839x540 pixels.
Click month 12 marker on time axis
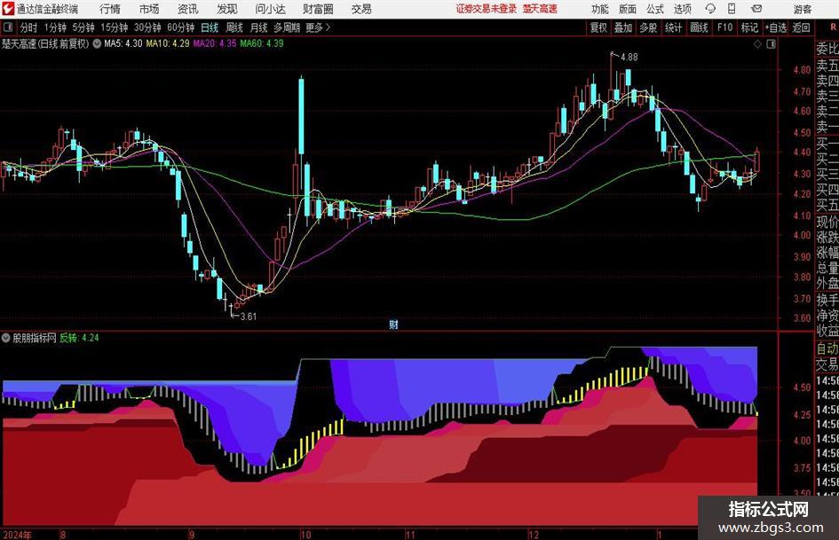[x=534, y=535]
